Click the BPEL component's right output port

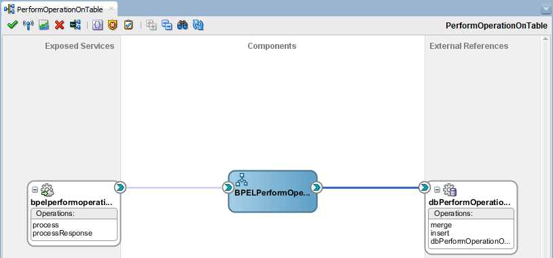pyautogui.click(x=317, y=187)
